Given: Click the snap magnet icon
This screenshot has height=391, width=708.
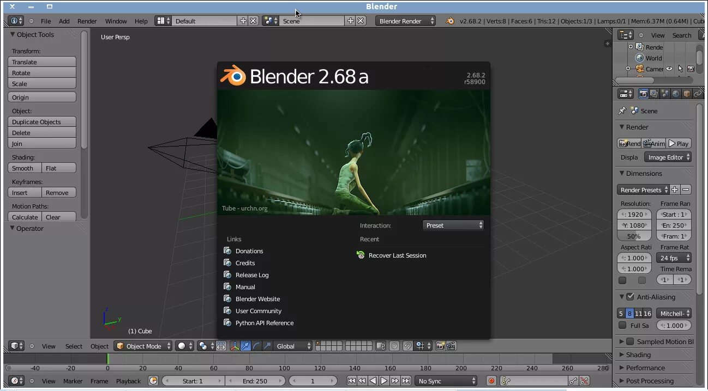Looking at the screenshot, I should click(x=407, y=346).
